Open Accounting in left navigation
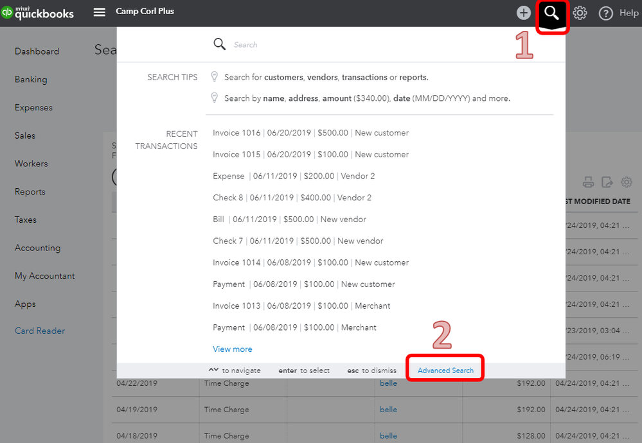 click(38, 248)
